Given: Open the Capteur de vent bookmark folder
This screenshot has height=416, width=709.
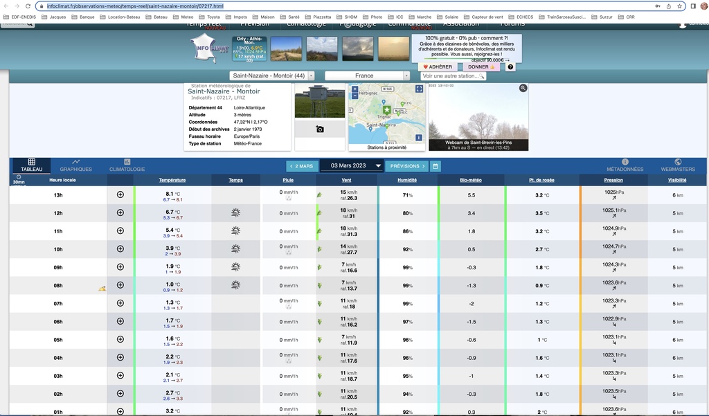Looking at the screenshot, I should [483, 17].
